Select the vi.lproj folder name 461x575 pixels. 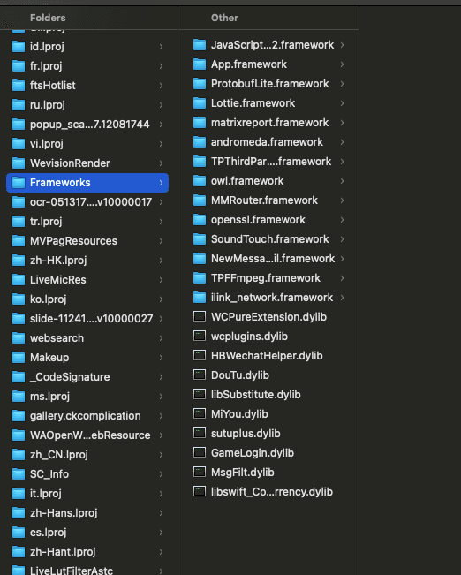[x=47, y=144]
